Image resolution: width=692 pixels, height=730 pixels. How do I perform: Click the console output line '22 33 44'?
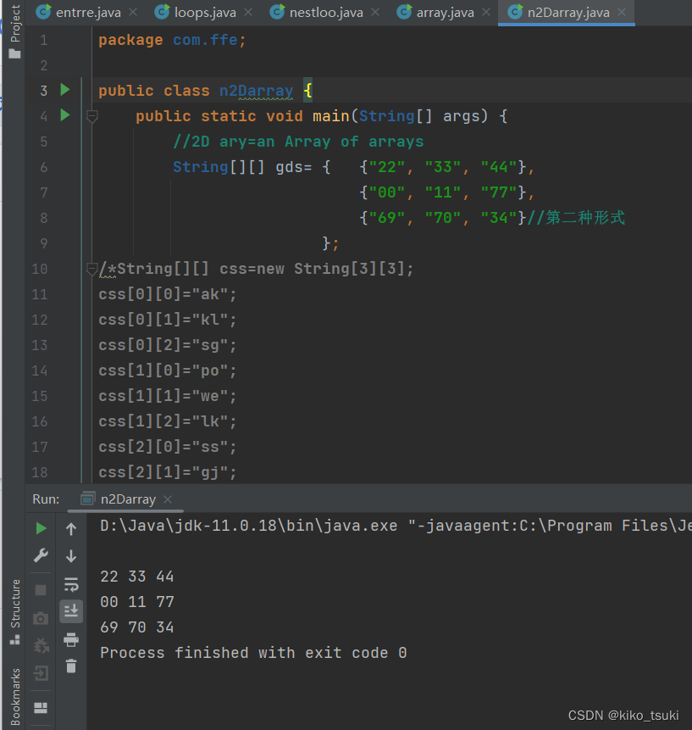tap(136, 577)
